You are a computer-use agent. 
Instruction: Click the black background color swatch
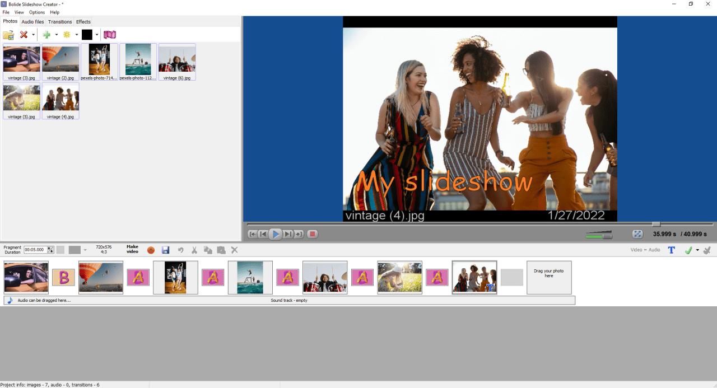click(x=87, y=35)
